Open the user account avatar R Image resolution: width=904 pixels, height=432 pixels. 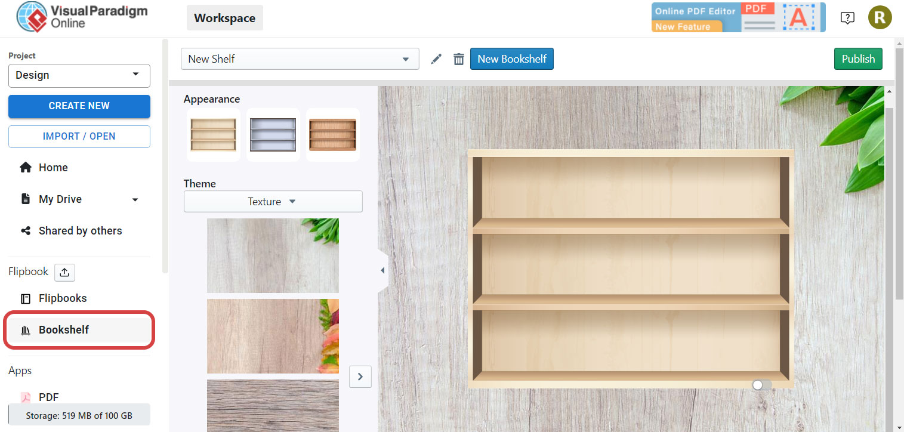pyautogui.click(x=880, y=18)
